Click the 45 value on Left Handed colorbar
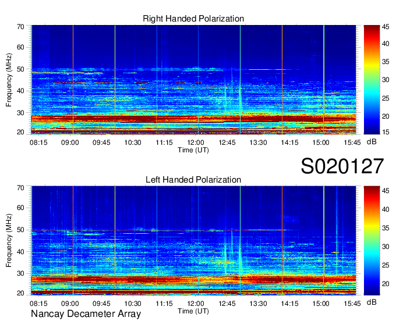Image resolution: width=396 pixels, height=321 pixels. coord(386,191)
